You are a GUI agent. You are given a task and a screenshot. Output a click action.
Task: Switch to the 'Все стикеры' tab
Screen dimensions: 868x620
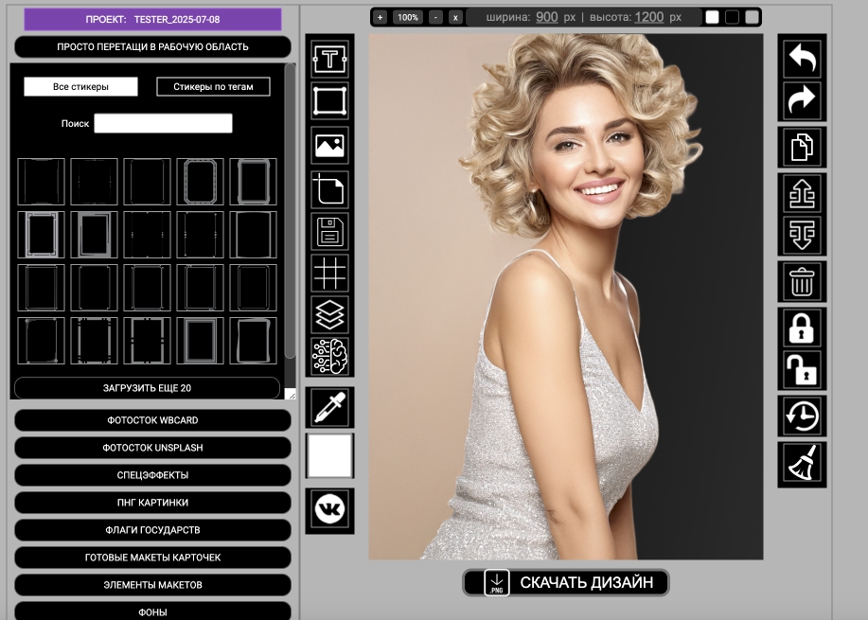click(80, 87)
